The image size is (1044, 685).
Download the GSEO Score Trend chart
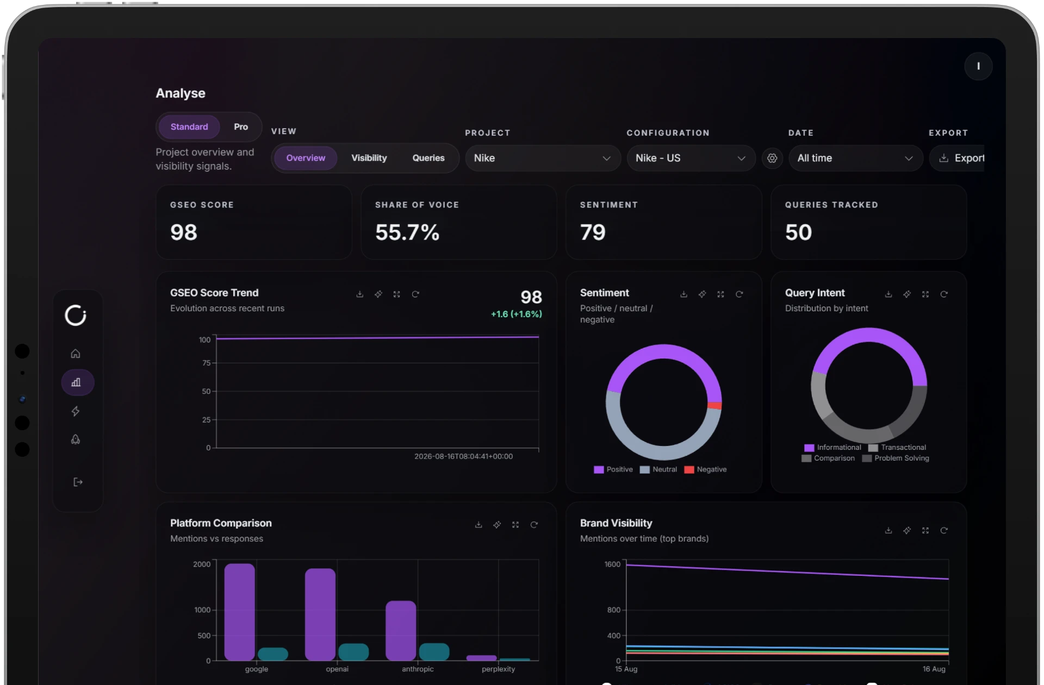(359, 294)
